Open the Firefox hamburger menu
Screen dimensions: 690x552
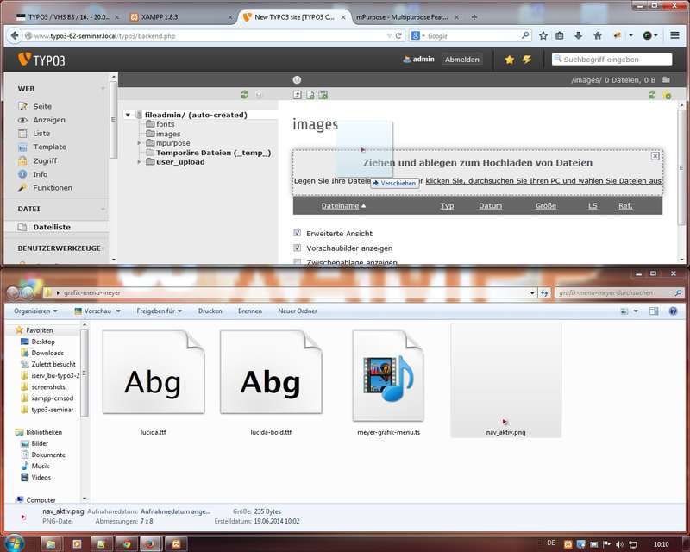pos(674,35)
